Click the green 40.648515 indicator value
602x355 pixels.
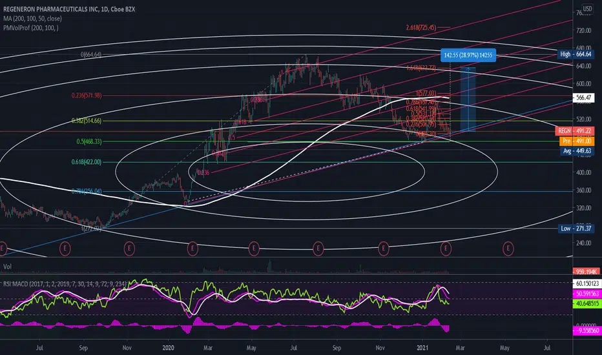[x=586, y=303]
